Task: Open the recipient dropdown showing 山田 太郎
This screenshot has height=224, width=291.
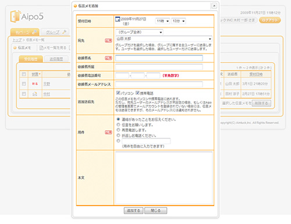Action: coord(164,39)
